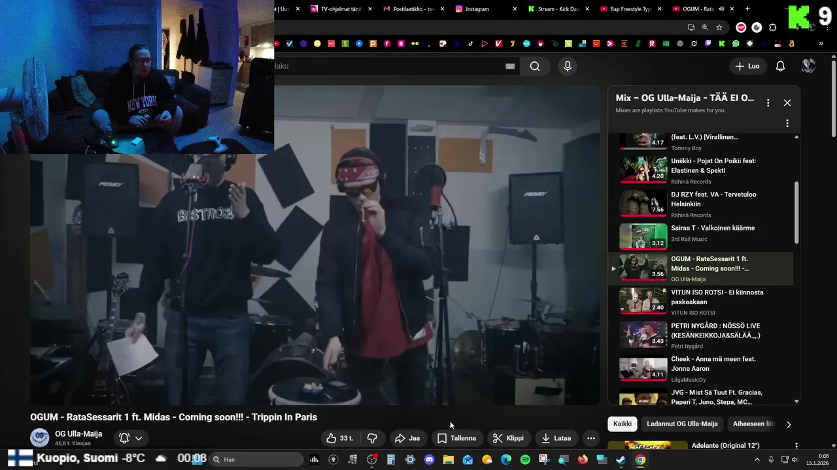Open system volume speaker in tray
The image size is (837, 470).
click(x=796, y=460)
